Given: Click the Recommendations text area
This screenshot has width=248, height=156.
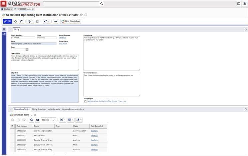Looking at the screenshot, I should click(x=112, y=85).
